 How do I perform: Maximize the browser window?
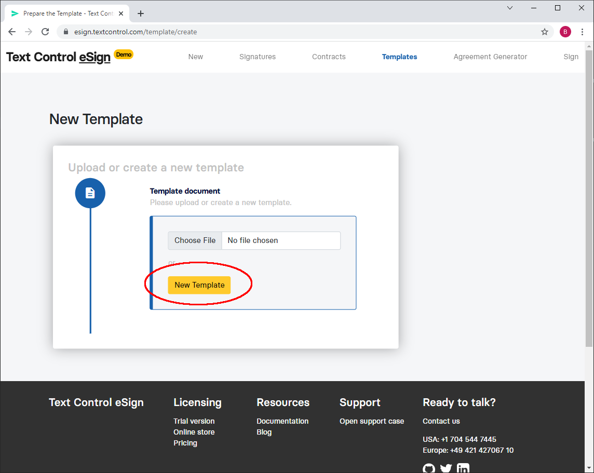(x=558, y=8)
